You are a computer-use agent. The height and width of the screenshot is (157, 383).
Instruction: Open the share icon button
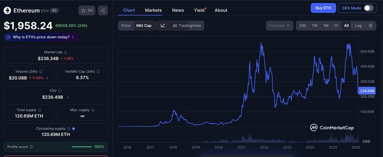pyautogui.click(x=103, y=10)
